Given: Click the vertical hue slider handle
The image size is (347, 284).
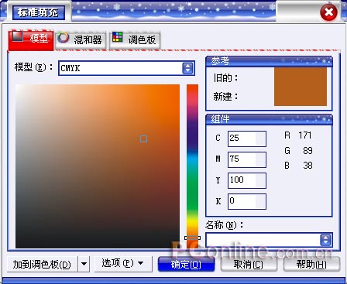Looking at the screenshot, I should pos(192,238).
